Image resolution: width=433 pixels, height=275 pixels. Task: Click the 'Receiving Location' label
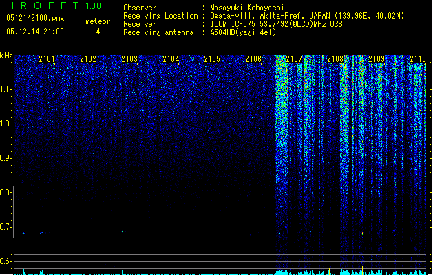[160, 16]
